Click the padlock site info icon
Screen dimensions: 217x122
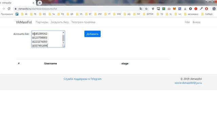click(x=16, y=9)
